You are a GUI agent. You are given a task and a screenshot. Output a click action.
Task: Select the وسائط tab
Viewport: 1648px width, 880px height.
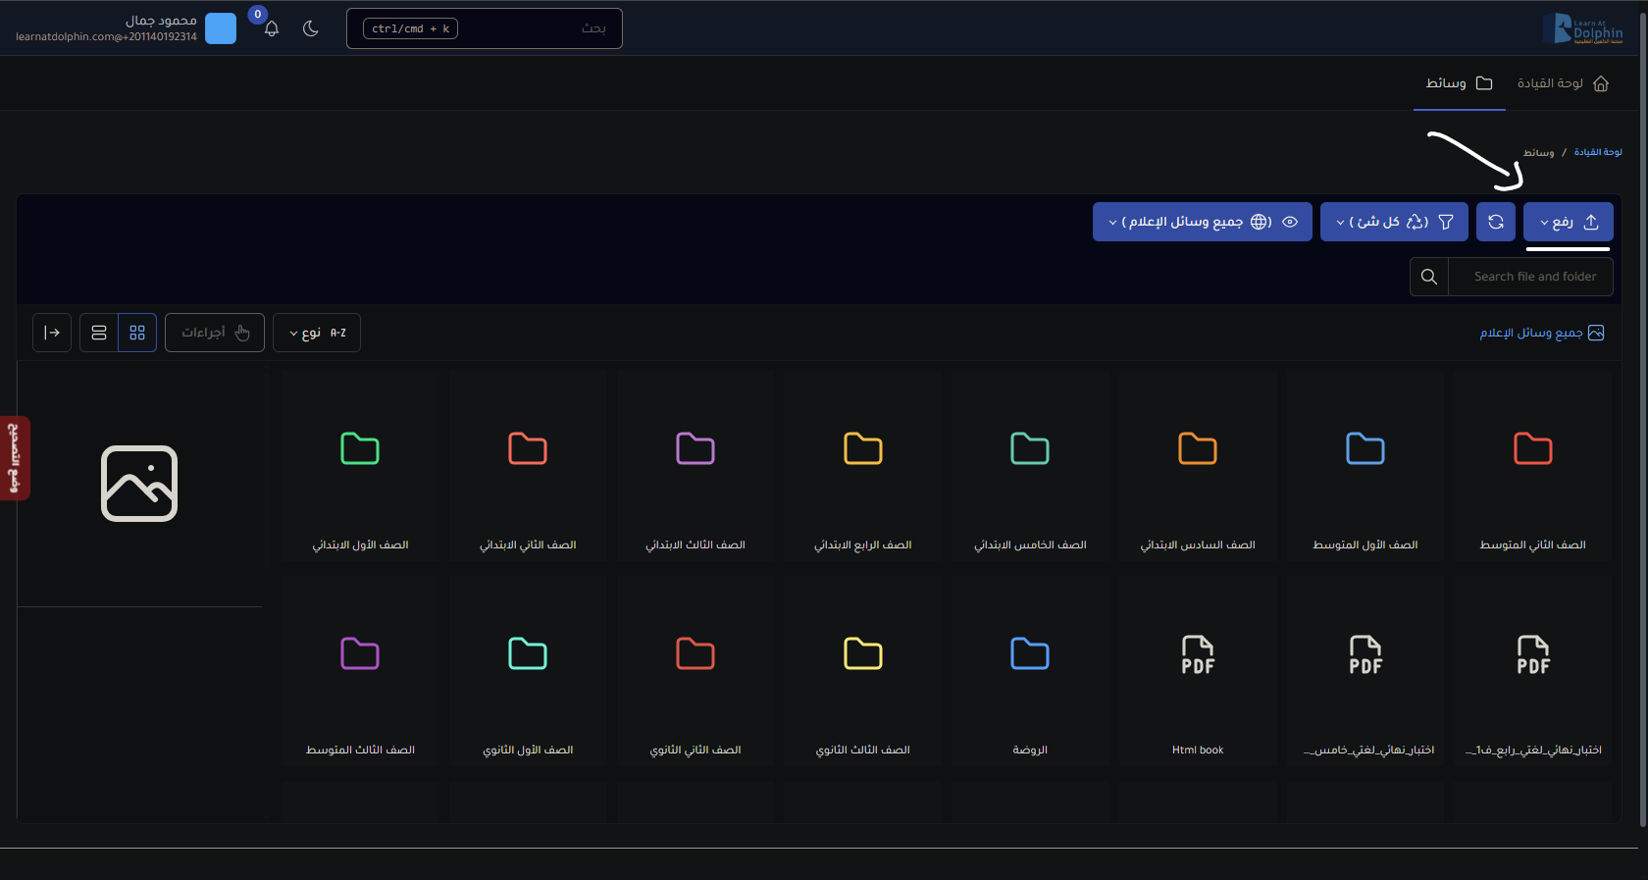(1459, 83)
